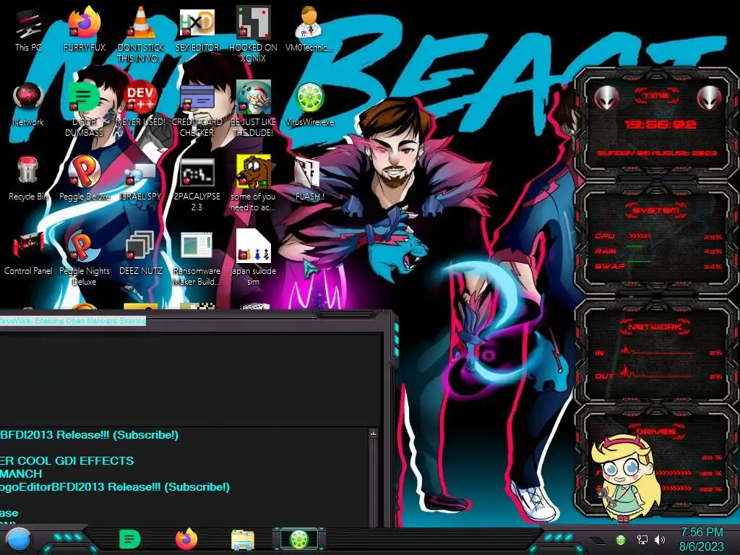Select 'ogoEditorBFDI2013 Release!!! (Subscribe!)' line
The width and height of the screenshot is (740, 555).
(115, 487)
